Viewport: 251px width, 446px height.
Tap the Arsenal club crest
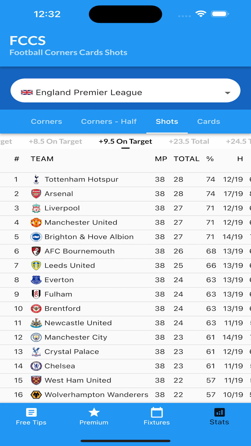click(36, 194)
